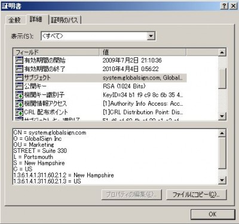Click the field list scroll down arrow
Screen dimensions: 239x224
pos(222,116)
